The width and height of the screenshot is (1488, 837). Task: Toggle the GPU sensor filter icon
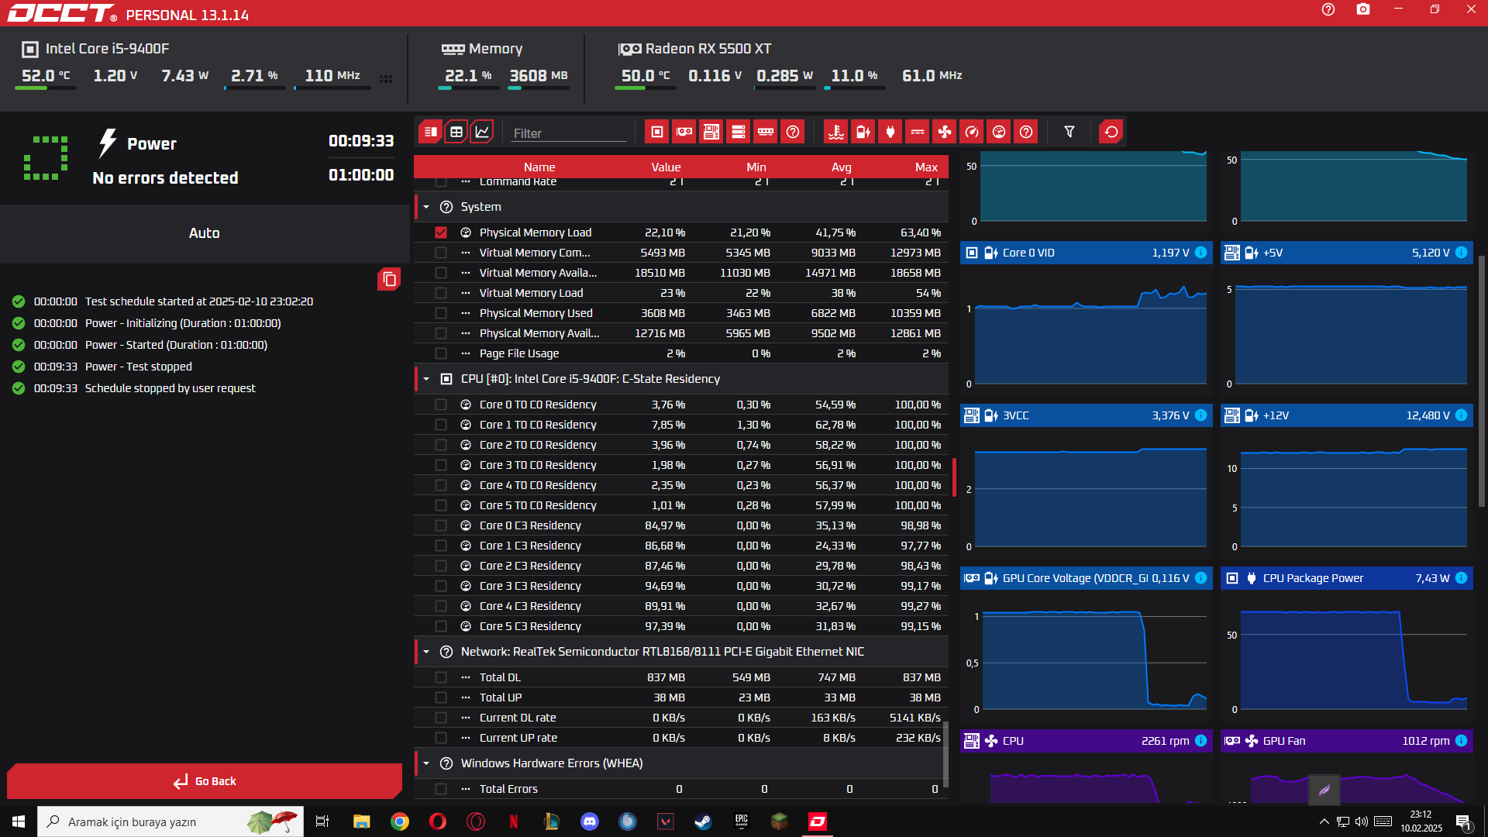(x=684, y=132)
